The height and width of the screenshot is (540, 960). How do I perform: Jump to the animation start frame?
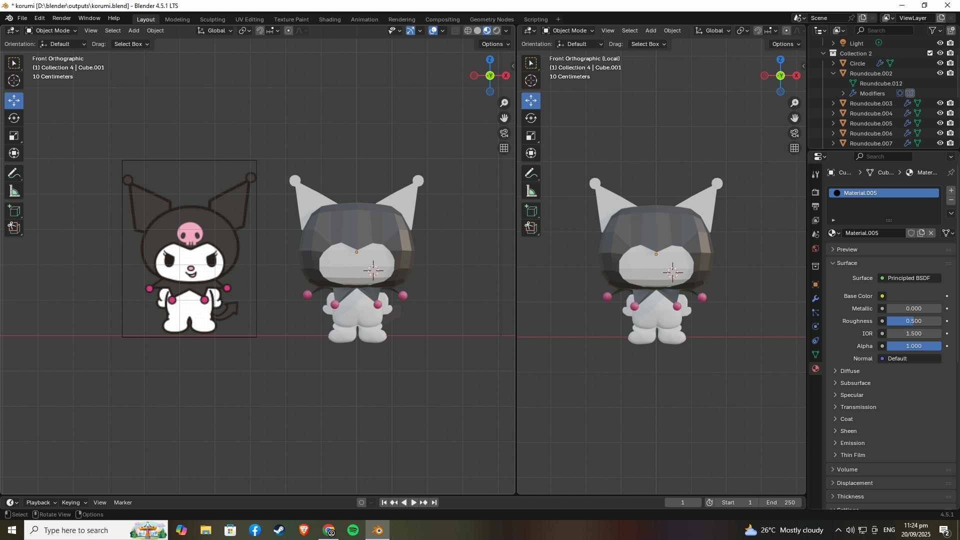[384, 502]
